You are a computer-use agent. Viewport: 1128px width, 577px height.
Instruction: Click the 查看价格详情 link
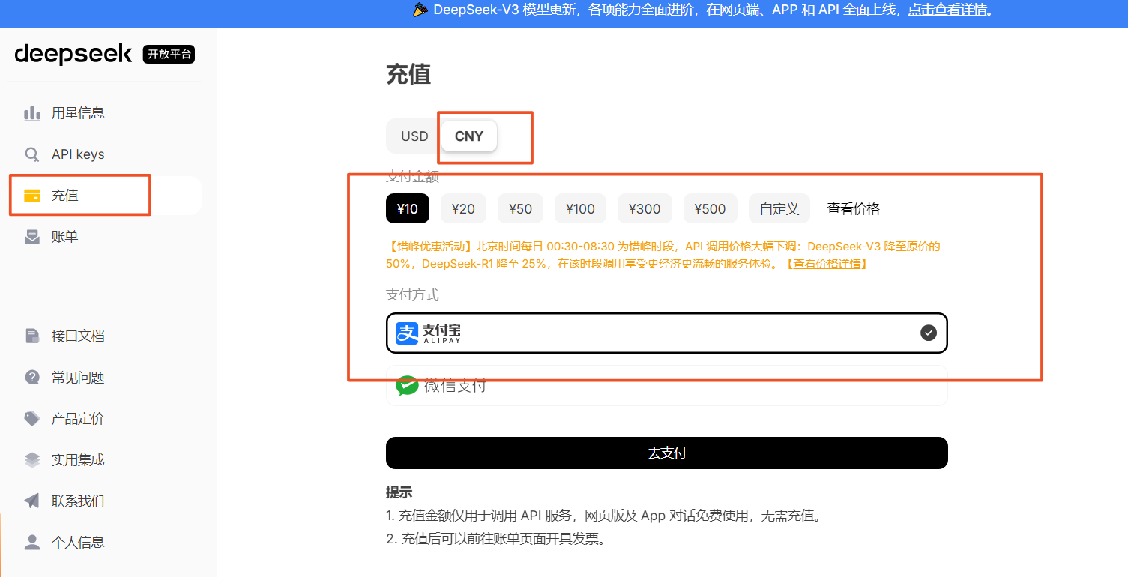[828, 264]
